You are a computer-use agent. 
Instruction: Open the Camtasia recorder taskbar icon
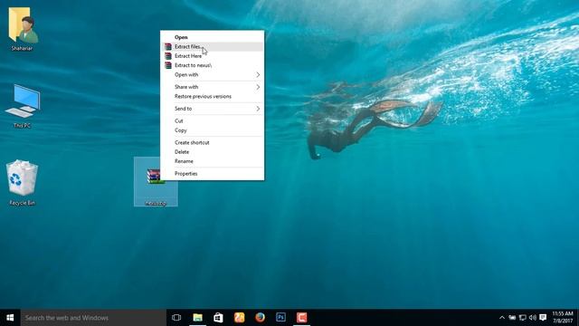[x=301, y=318]
